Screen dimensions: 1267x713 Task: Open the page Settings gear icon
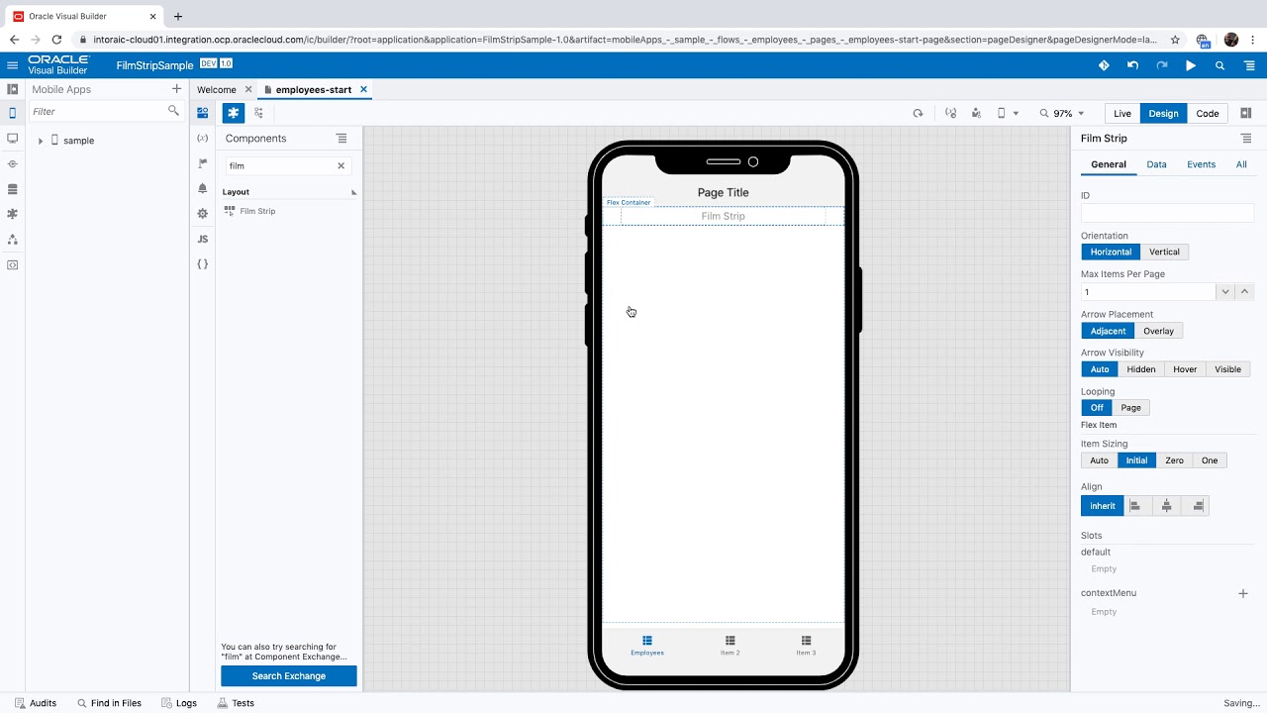[x=203, y=214]
